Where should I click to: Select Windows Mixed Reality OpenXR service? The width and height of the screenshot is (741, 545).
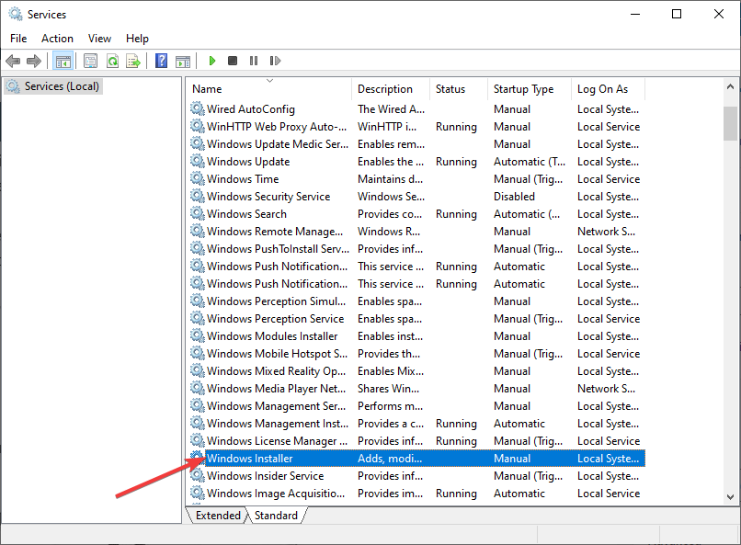coord(416,371)
